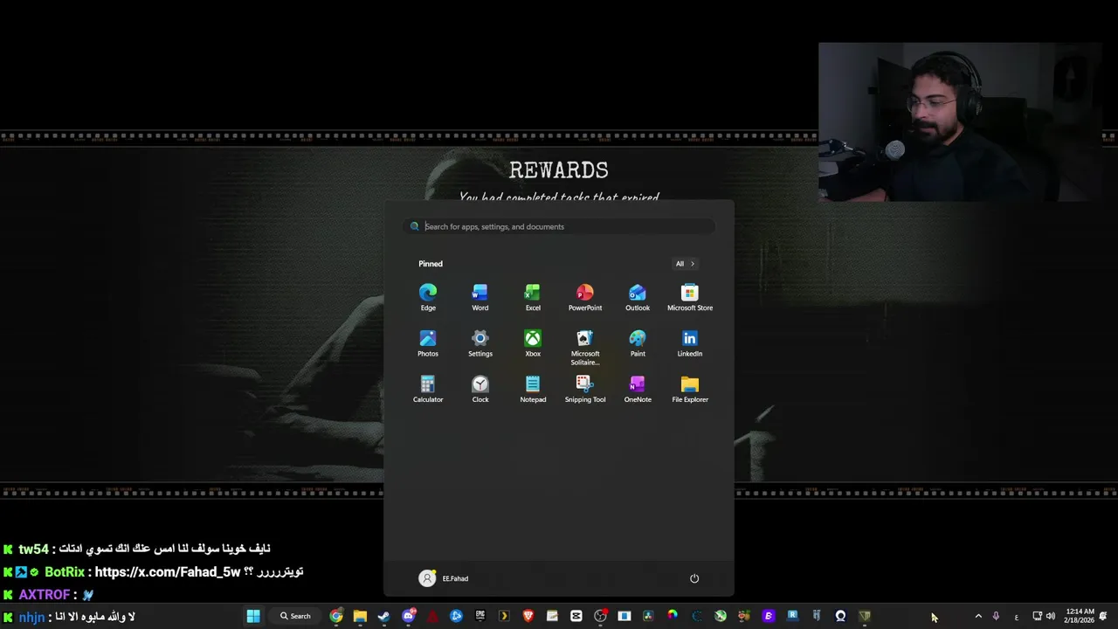The image size is (1118, 629).
Task: Open Brave browser from the taskbar
Action: pyautogui.click(x=528, y=616)
